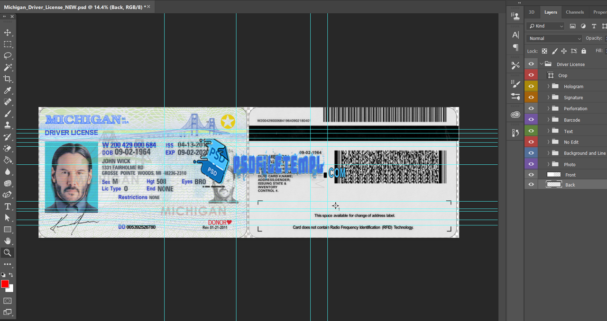607x321 pixels.
Task: Open the Paragraph panel icon
Action: (515, 47)
